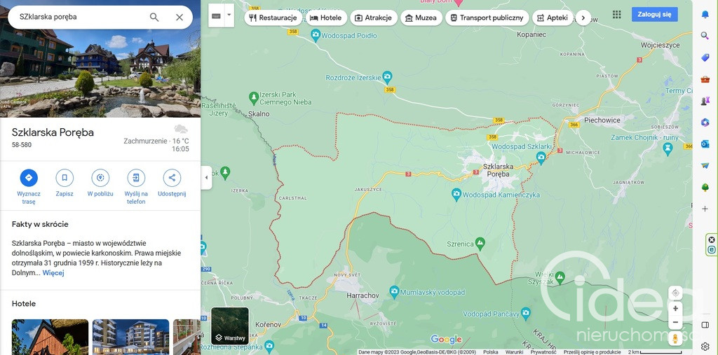
Task: Select the Muzea category chip
Action: (421, 18)
